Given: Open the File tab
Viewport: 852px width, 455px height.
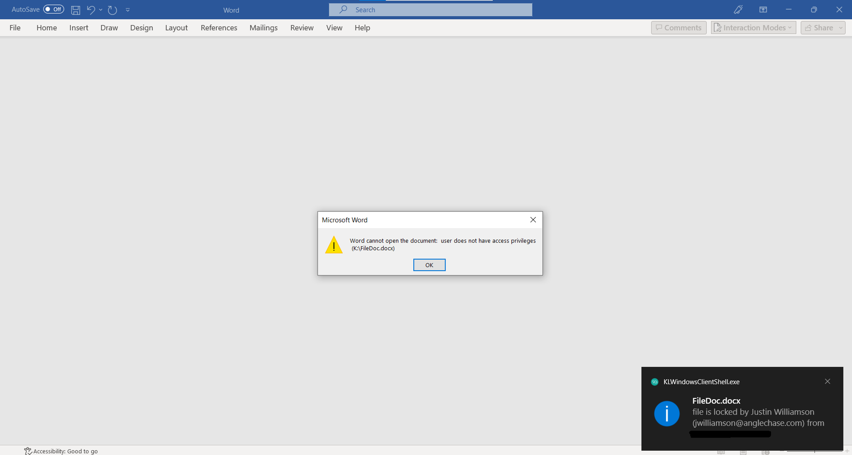Looking at the screenshot, I should pyautogui.click(x=15, y=28).
